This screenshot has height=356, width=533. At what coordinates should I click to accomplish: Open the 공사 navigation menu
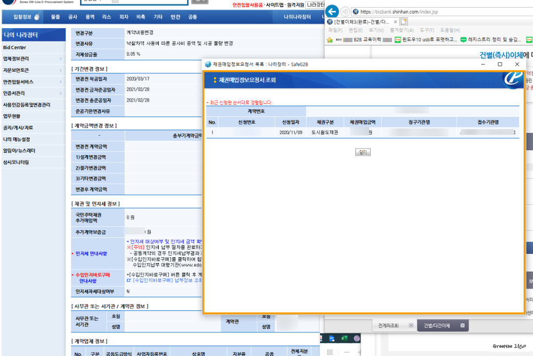pyautogui.click(x=72, y=17)
